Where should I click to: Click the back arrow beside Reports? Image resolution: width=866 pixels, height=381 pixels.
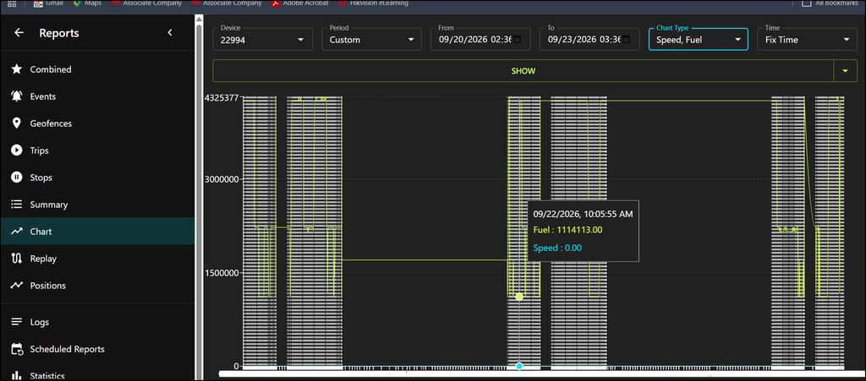[x=19, y=33]
